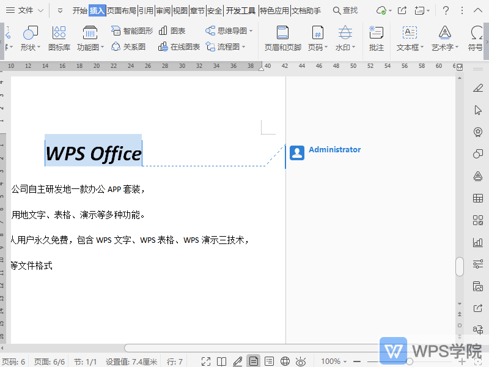Screen dimensions: 489x367
Task: Open the zoom percentage 100% dropdown
Action: point(334,361)
